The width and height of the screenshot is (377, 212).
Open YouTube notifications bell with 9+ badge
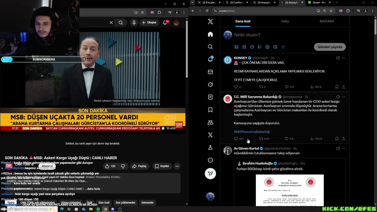pos(165,22)
